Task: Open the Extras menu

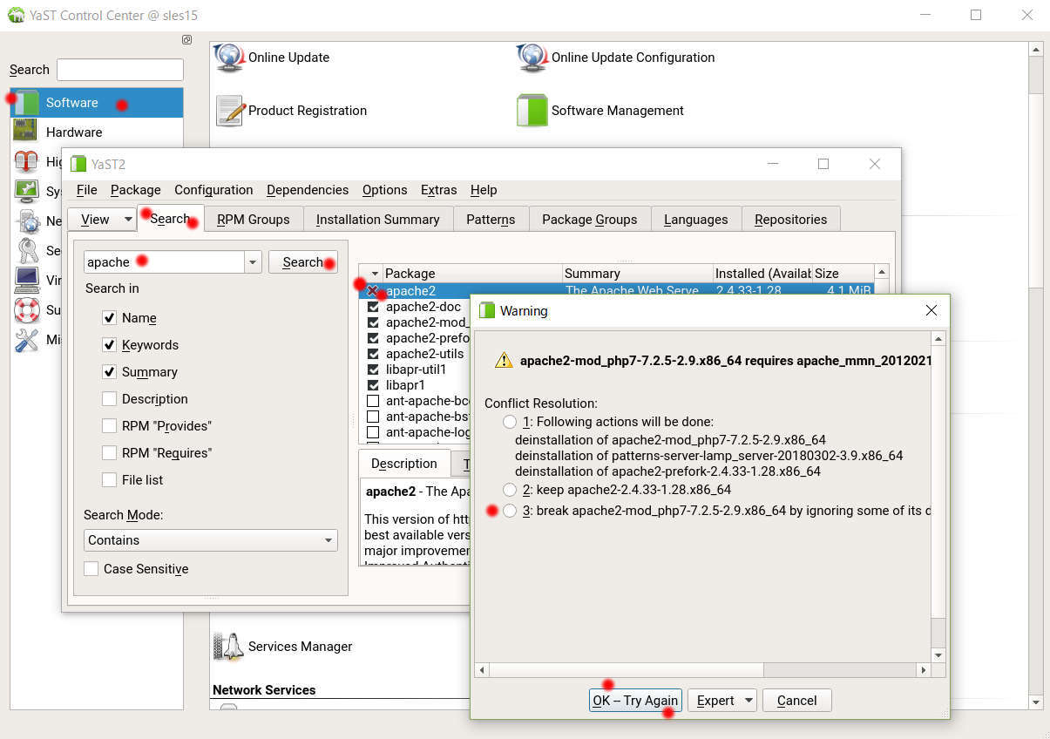Action: (x=438, y=190)
